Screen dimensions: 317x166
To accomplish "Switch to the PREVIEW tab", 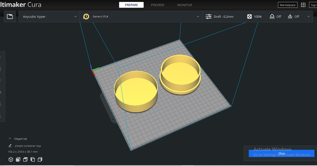I will [x=157, y=4].
